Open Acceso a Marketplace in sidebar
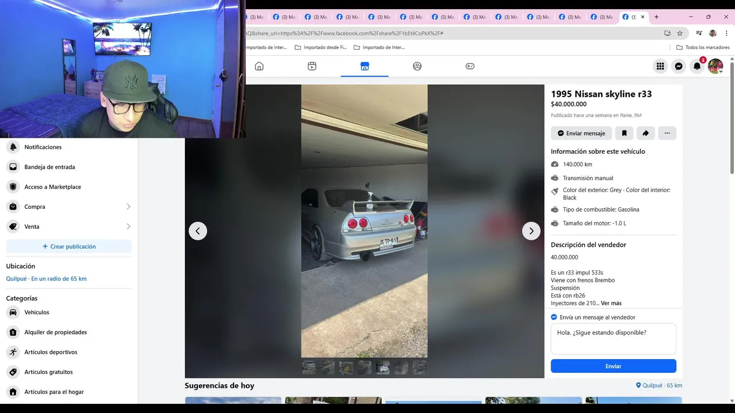This screenshot has height=413, width=735. (x=69, y=187)
